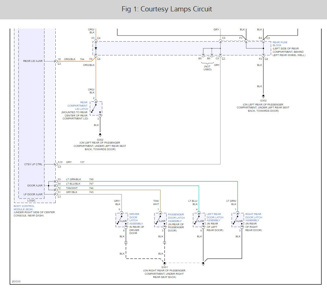Click the 'LT GRN/BLK' label above right rear latch
The width and height of the screenshot is (327, 289).
coord(231,203)
